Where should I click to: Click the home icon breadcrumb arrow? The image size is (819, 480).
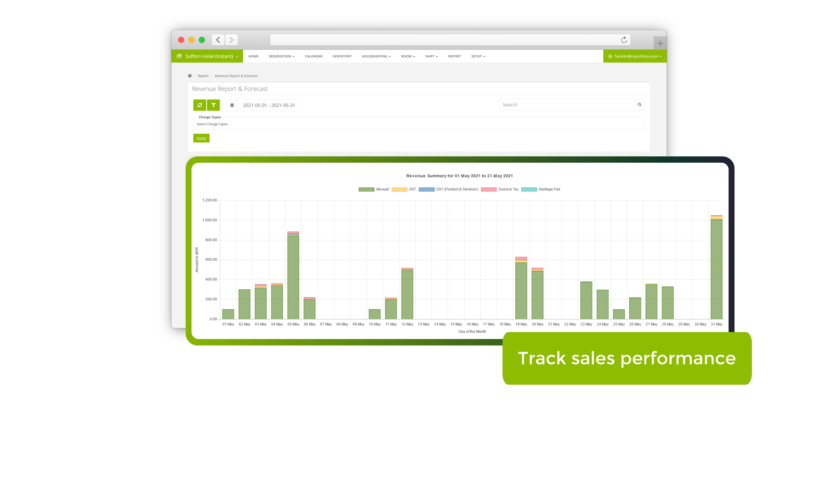pyautogui.click(x=190, y=75)
